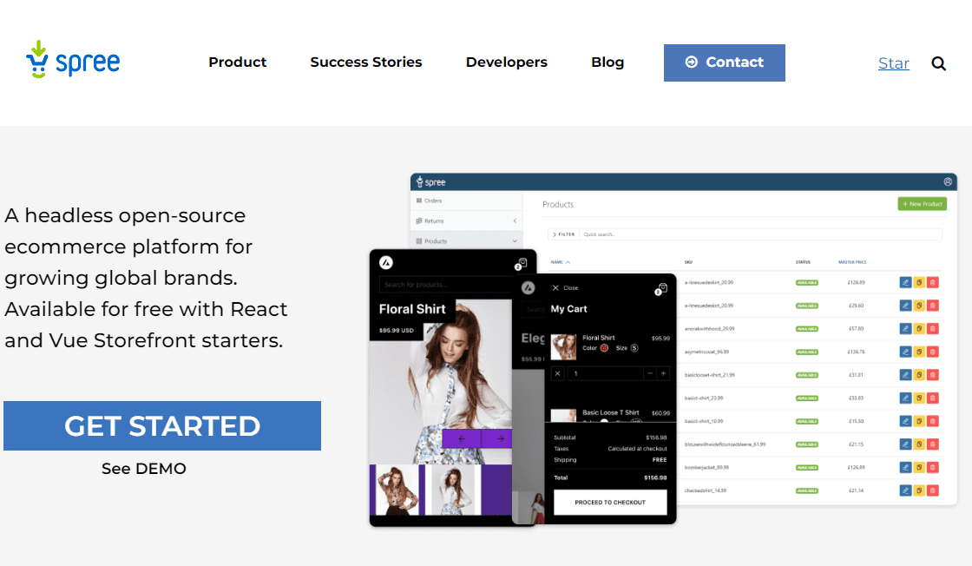Delete checkedshirt_14.99 using the trash icon
The image size is (972, 566).
[932, 490]
